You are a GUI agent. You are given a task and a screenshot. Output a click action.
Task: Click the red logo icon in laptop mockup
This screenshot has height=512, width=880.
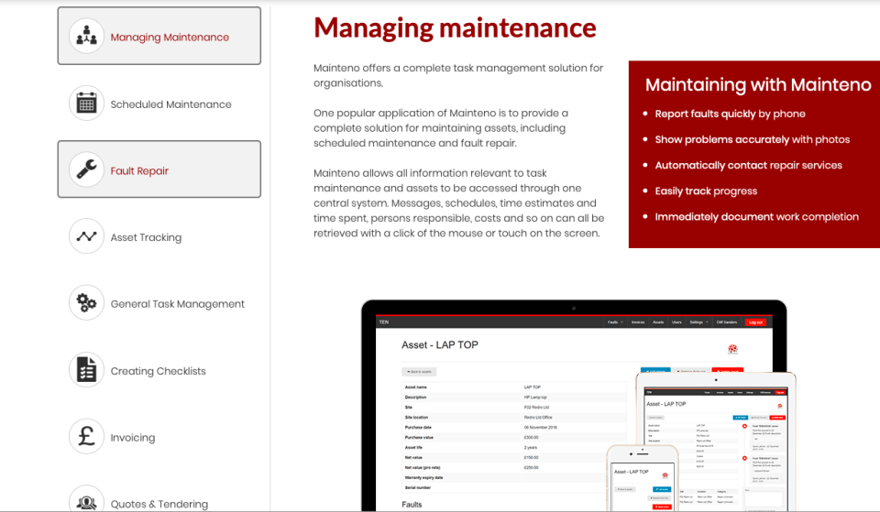pyautogui.click(x=732, y=349)
